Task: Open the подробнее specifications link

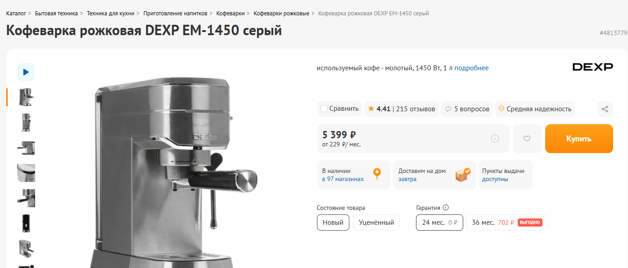Action: (x=471, y=68)
